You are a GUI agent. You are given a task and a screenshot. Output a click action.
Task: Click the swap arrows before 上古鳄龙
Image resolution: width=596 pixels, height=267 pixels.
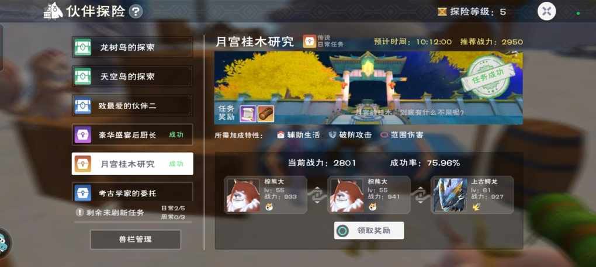pyautogui.click(x=420, y=195)
